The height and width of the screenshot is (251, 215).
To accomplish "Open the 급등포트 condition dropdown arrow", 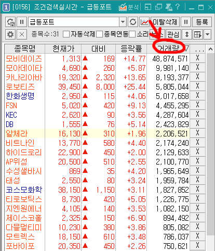I will (x=123, y=22).
